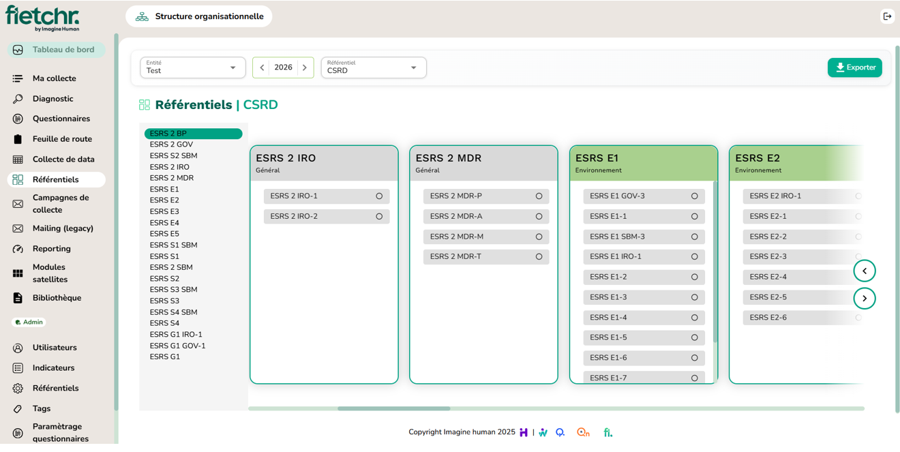Toggle the ESRS 2 MDR-P circle
Image resolution: width=900 pixels, height=452 pixels.
tap(539, 196)
